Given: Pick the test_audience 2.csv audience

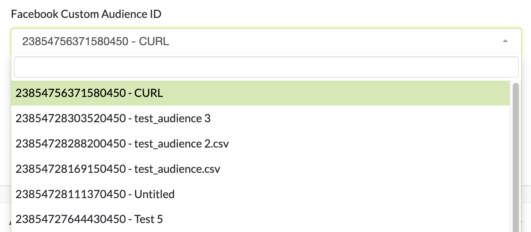Looking at the screenshot, I should 122,144.
